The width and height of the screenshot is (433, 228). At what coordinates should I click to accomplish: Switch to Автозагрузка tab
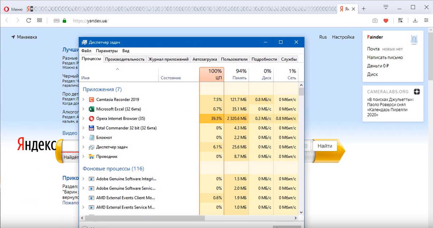click(x=205, y=59)
